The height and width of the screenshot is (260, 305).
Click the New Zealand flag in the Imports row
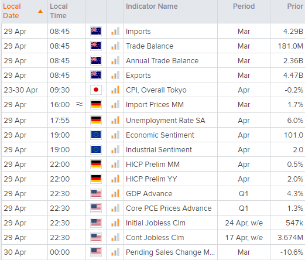pyautogui.click(x=96, y=31)
